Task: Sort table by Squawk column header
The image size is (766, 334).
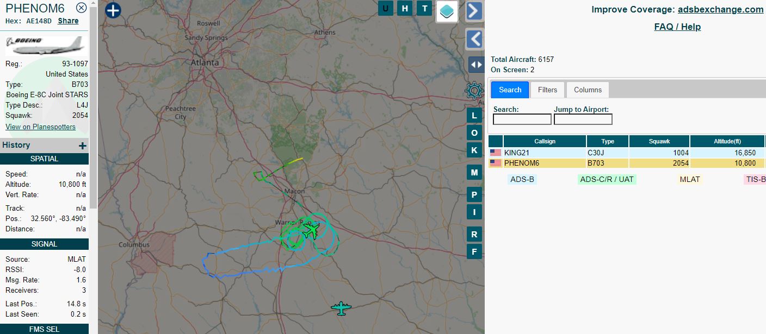Action: (x=659, y=141)
